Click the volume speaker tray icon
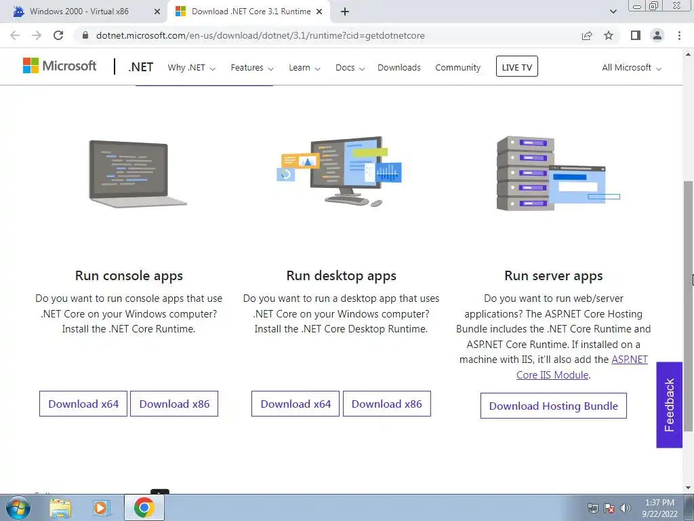 (x=626, y=508)
